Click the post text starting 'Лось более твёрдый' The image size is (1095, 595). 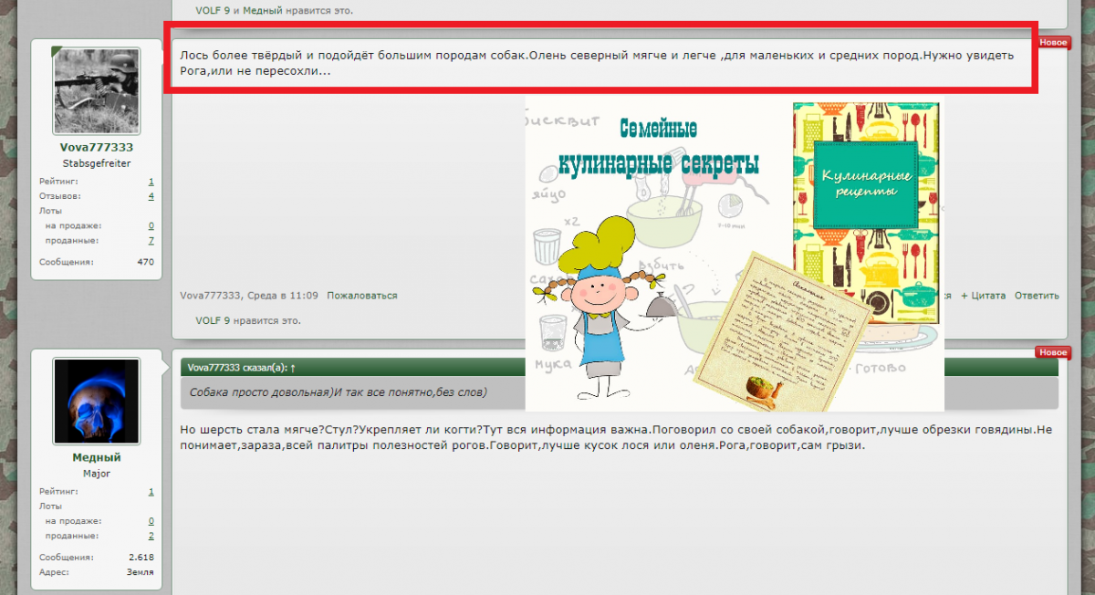[597, 63]
